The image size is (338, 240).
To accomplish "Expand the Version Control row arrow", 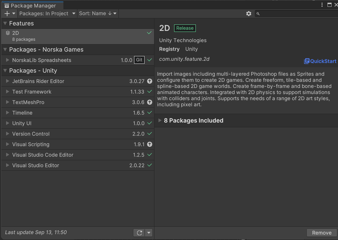I will coord(7,134).
